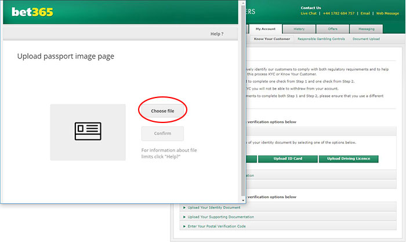Click the Contact Us heading text
Screen dimensions: 406x242
click(x=311, y=8)
